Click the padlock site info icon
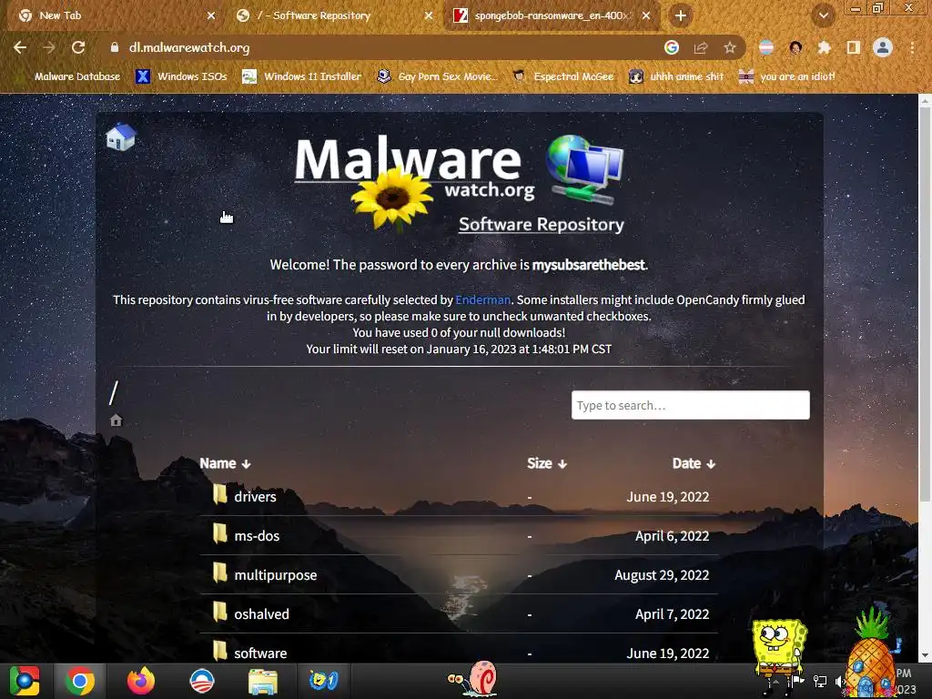The height and width of the screenshot is (699, 932). coord(114,47)
